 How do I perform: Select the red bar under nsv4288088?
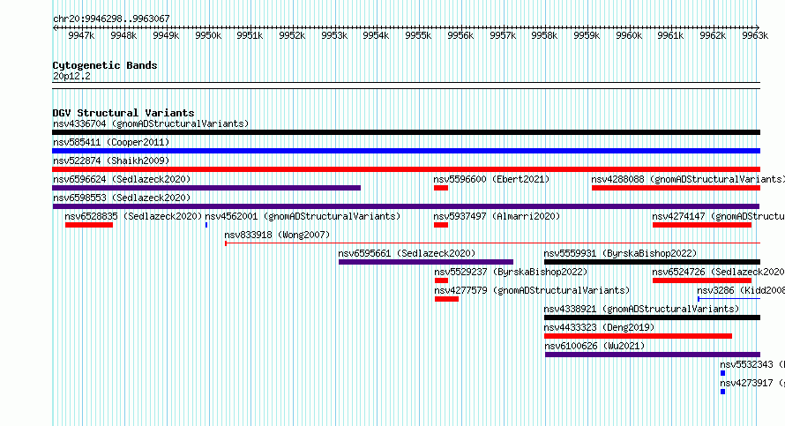[676, 188]
